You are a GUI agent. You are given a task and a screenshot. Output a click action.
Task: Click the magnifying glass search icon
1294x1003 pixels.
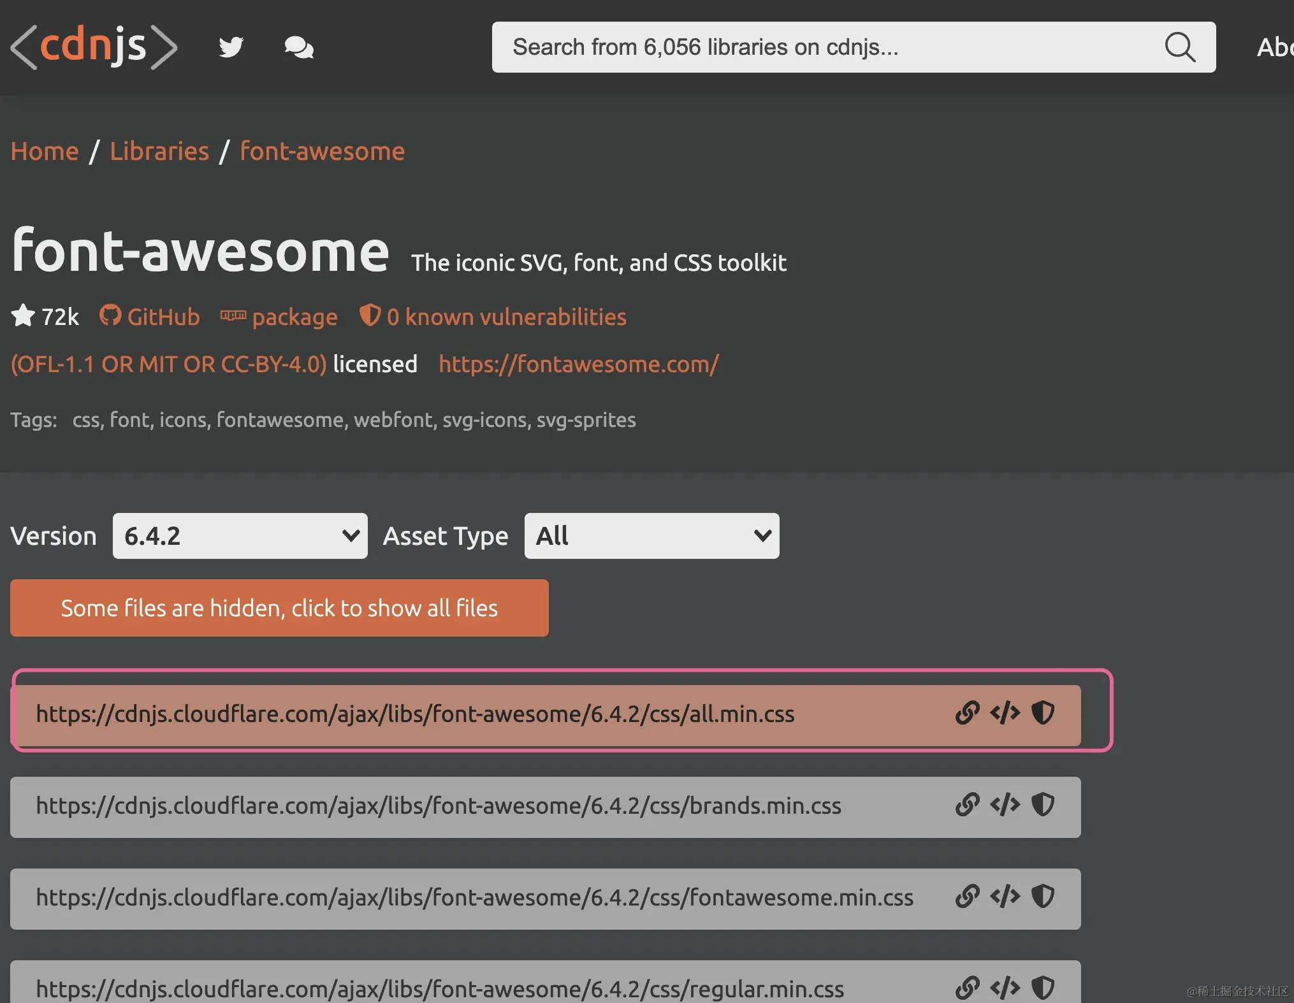[1179, 47]
